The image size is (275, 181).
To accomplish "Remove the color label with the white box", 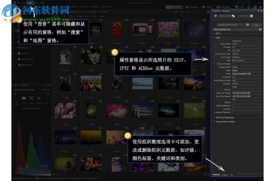I will 252,16.
